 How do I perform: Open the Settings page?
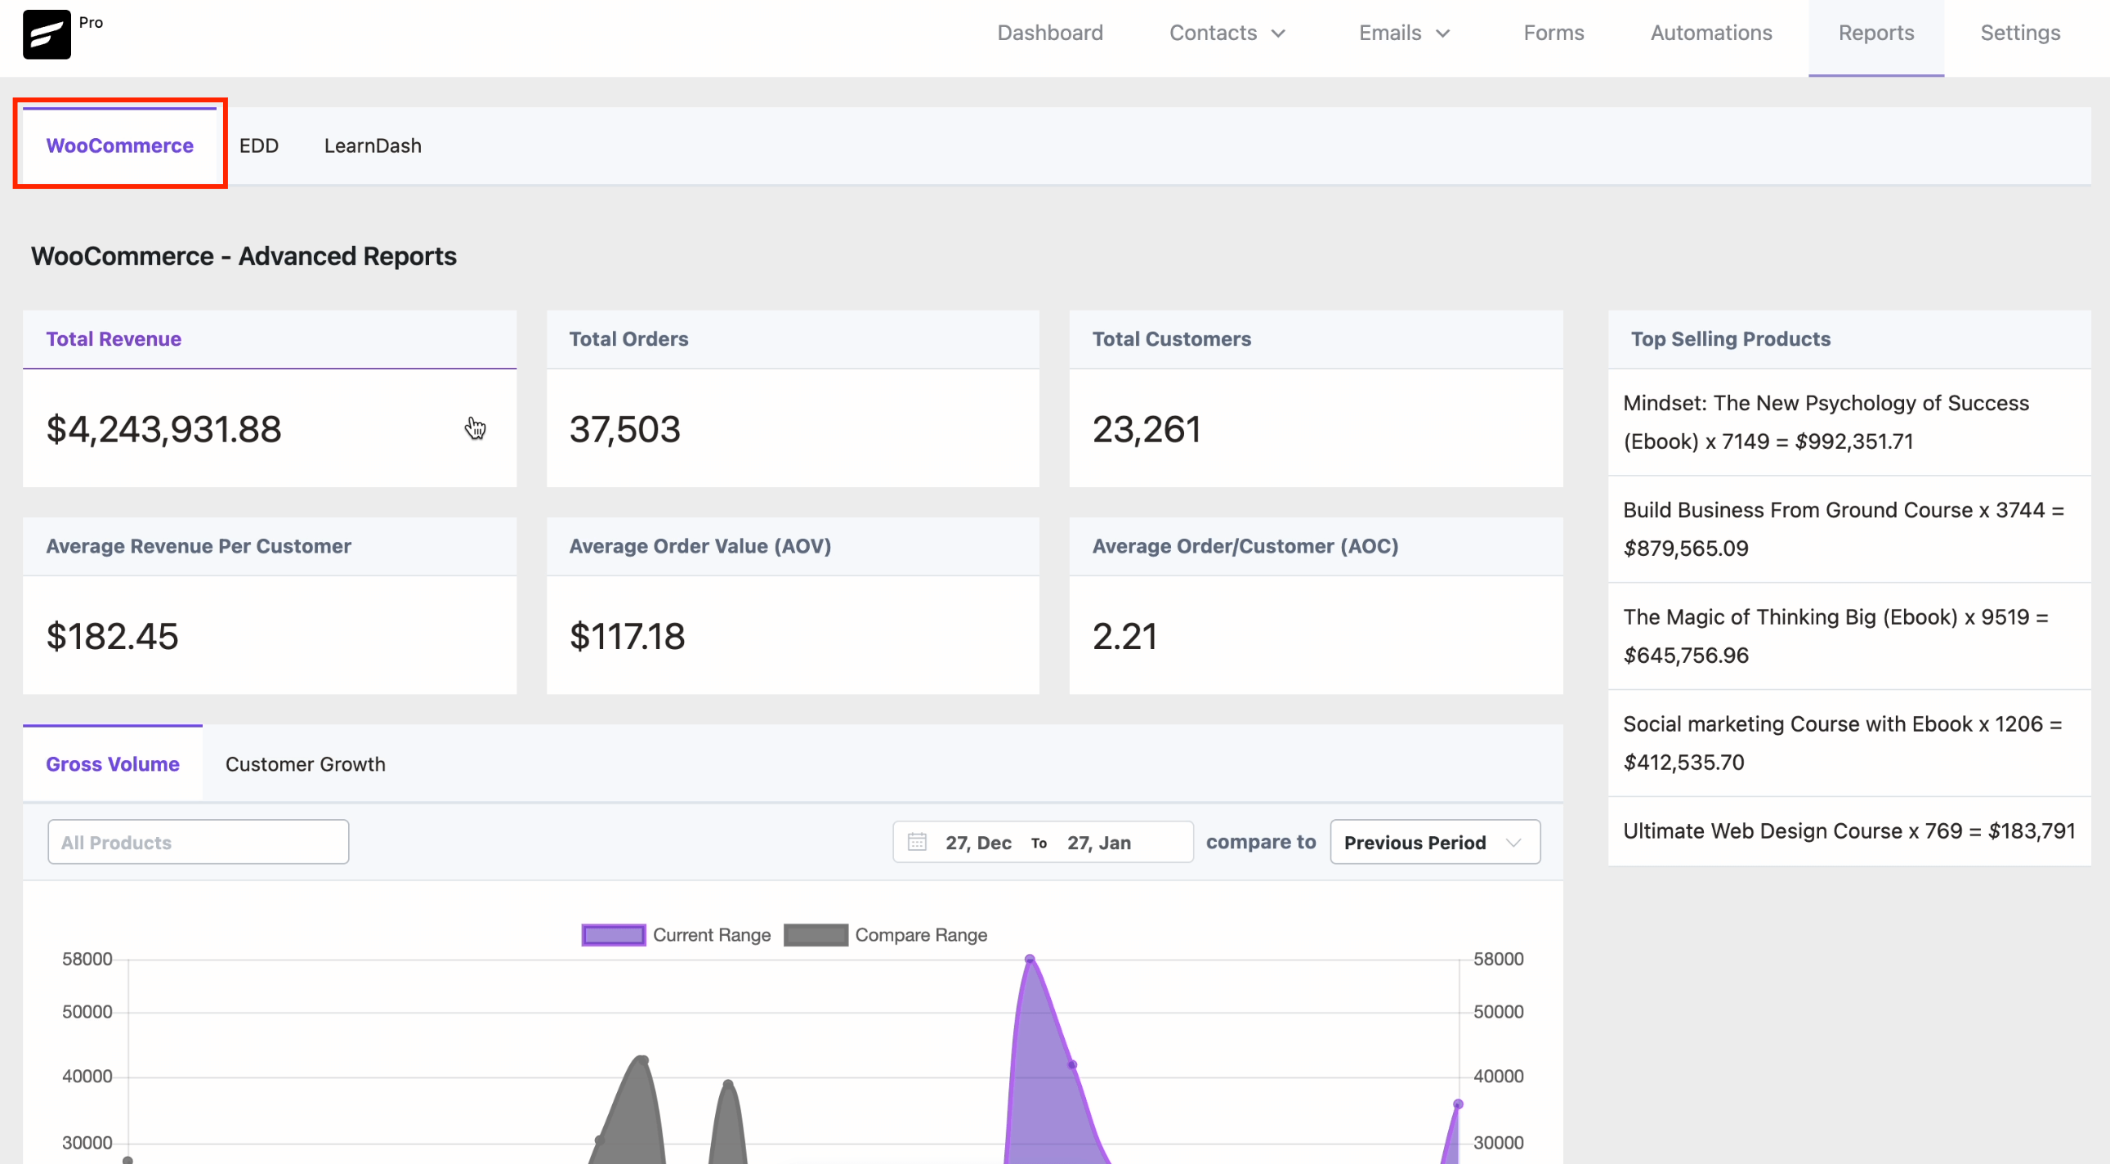coord(2020,33)
